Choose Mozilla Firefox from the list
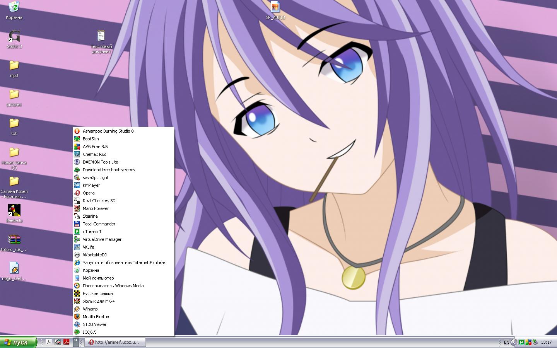Image resolution: width=557 pixels, height=348 pixels. pyautogui.click(x=96, y=317)
